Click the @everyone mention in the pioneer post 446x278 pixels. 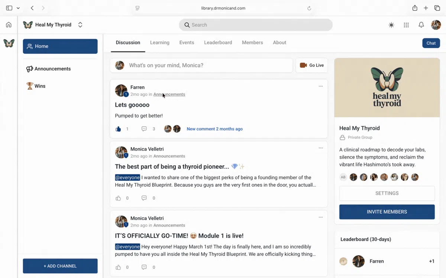coord(127,178)
